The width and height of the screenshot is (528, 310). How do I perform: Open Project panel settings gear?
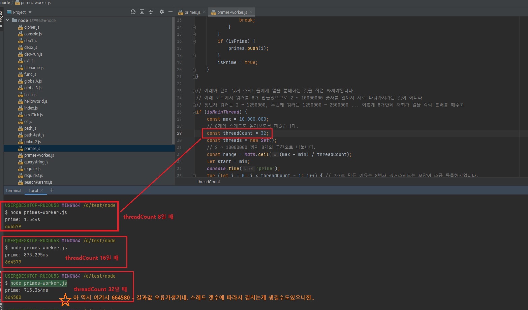click(x=162, y=12)
